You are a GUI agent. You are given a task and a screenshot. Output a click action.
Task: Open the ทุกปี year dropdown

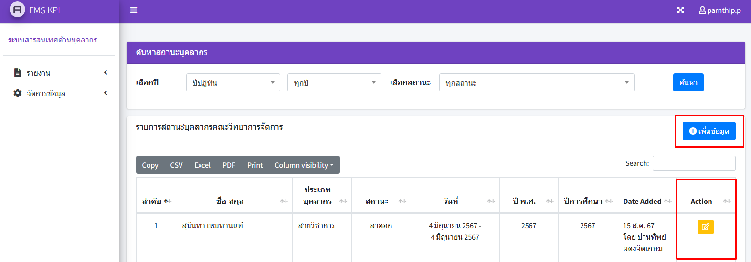[x=334, y=82]
